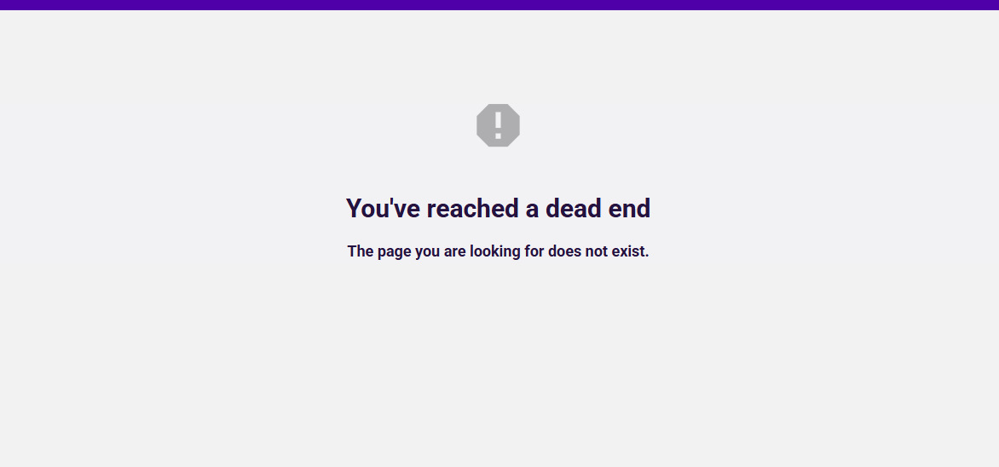Click the purple bar at the top

499,5
